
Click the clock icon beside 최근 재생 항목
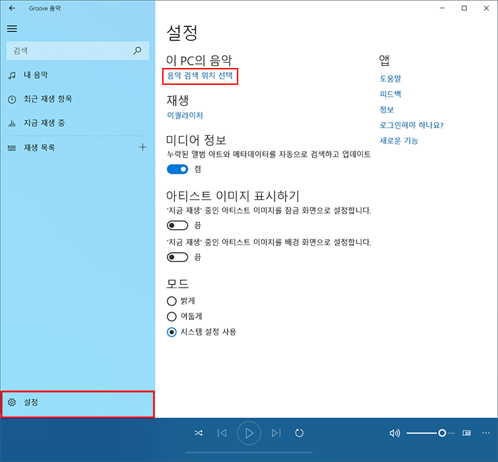coord(12,100)
